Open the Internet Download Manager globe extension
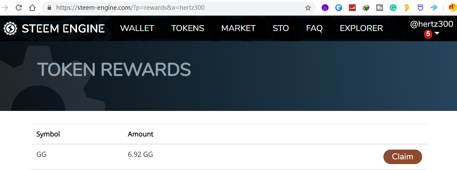457x170 pixels. click(366, 8)
